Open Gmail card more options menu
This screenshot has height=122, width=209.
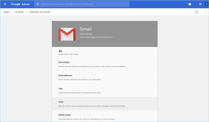click(154, 26)
